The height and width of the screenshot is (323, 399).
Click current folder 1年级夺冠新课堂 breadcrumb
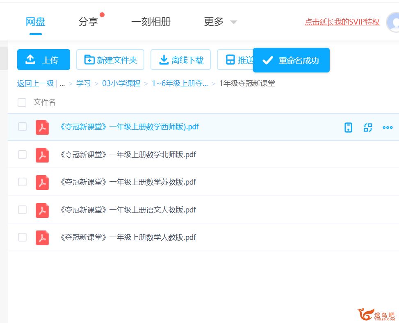coord(247,84)
